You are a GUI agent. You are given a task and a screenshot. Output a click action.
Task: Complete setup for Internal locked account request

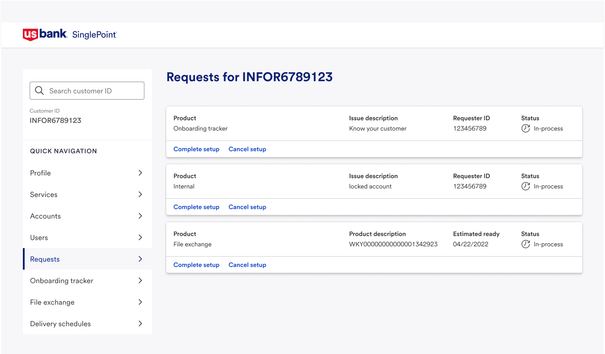point(196,207)
